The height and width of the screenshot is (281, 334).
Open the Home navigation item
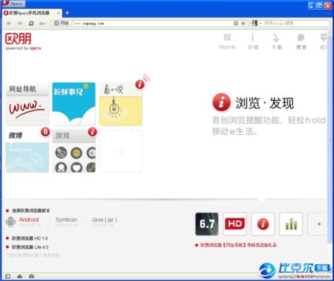[x=227, y=41]
